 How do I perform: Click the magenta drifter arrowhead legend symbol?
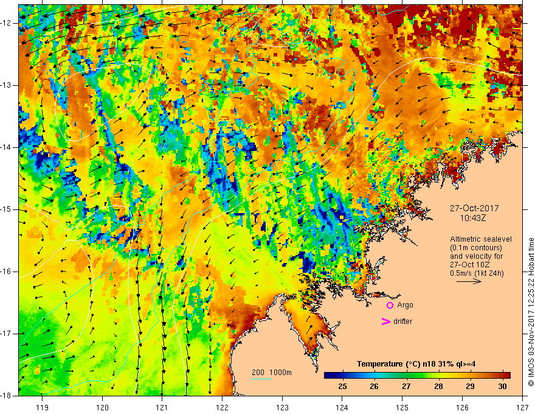coord(385,321)
